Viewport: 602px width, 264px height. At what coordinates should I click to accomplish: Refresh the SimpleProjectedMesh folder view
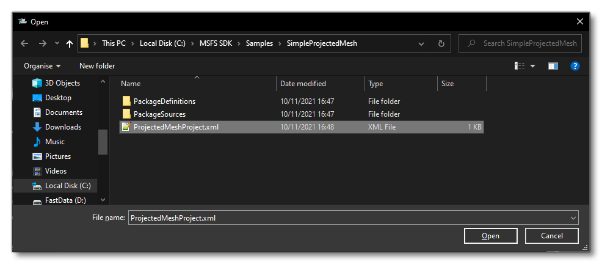pyautogui.click(x=441, y=43)
